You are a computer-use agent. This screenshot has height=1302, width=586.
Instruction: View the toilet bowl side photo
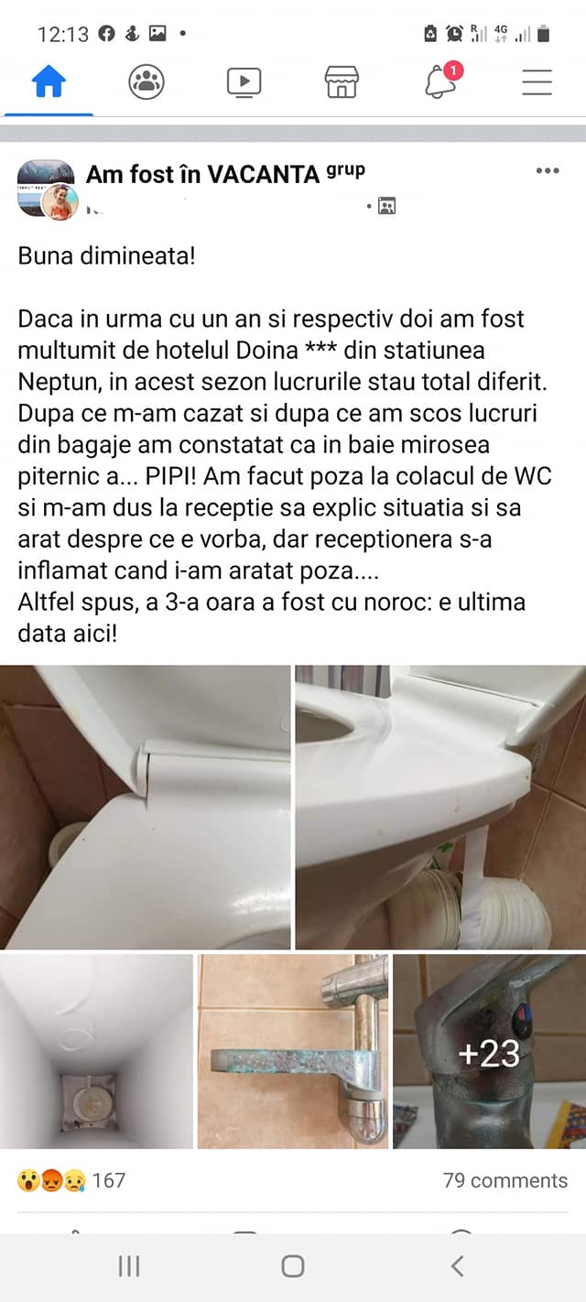pyautogui.click(x=440, y=807)
